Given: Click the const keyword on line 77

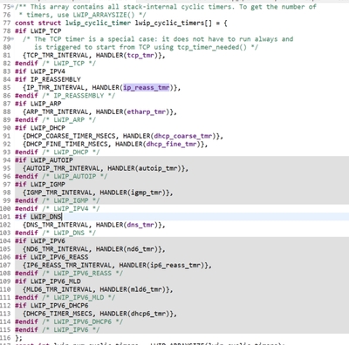Looking at the screenshot, I should click(x=24, y=23).
